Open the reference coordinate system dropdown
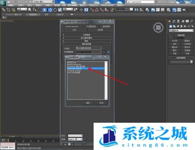 (x=68, y=9)
